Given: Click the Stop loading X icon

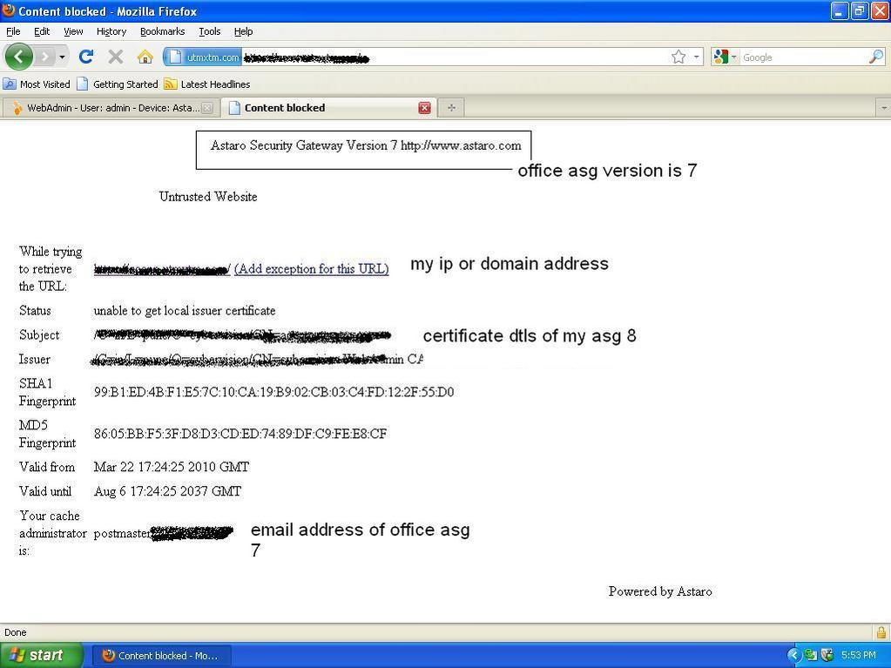Looking at the screenshot, I should pos(115,57).
